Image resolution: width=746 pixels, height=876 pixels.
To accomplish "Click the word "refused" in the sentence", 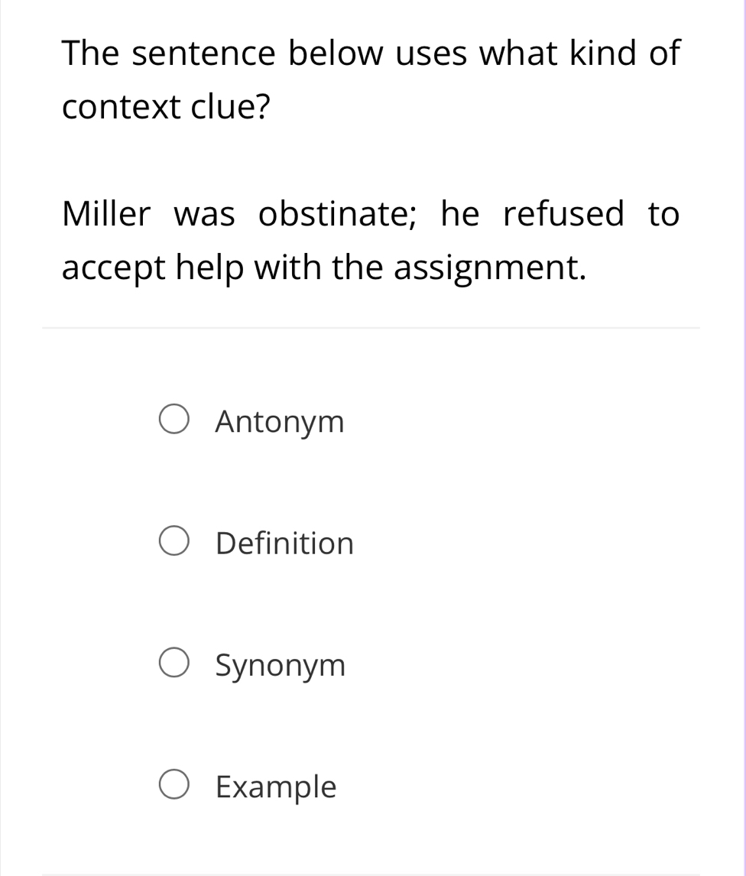I will coord(563,214).
